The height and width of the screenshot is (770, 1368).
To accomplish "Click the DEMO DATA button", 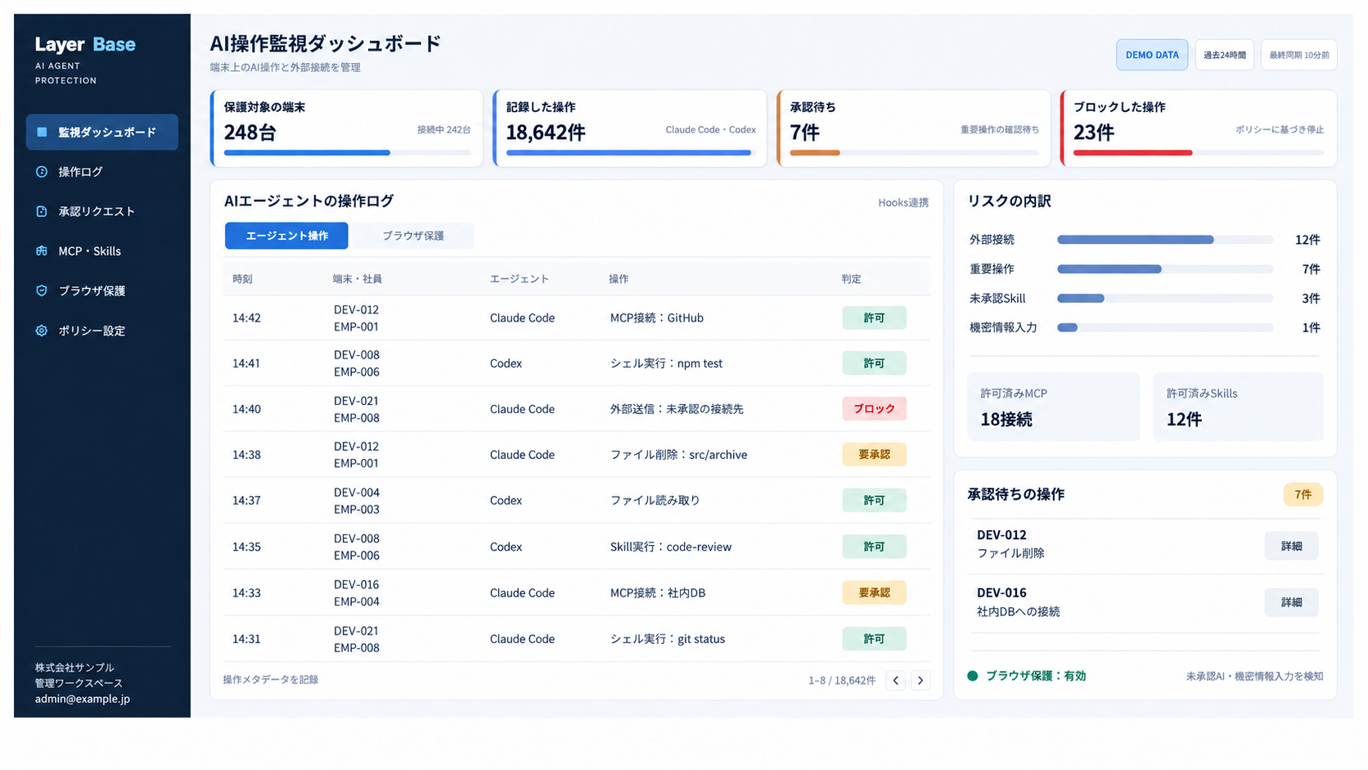I will point(1152,55).
